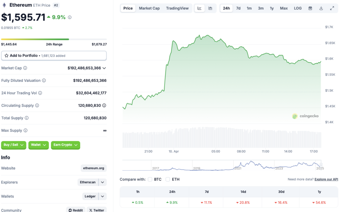
Task: Expand Market Cap value chevron
Action: tap(104, 68)
